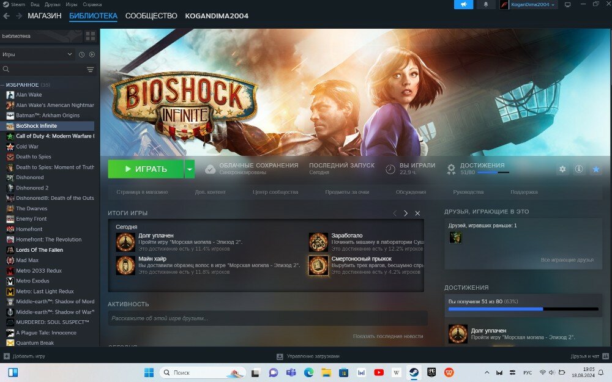This screenshot has height=382, width=612.
Task: Open the notifications bell
Action: click(486, 4)
